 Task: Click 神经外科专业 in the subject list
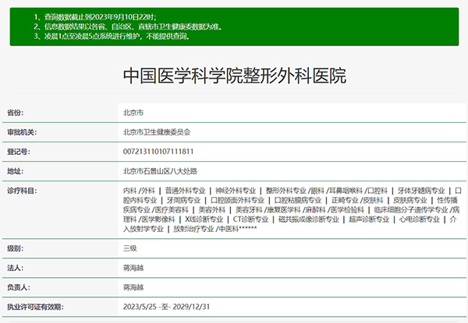coord(236,191)
